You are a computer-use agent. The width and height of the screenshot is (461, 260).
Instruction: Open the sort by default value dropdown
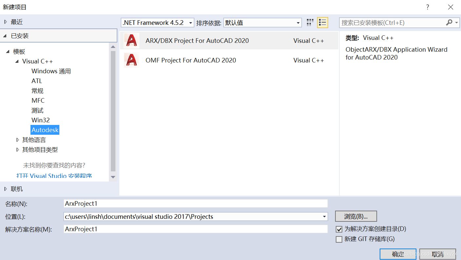point(262,23)
